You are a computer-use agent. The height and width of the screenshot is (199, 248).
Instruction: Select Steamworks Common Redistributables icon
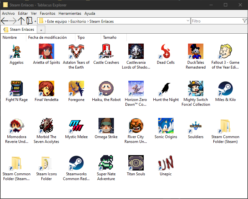pos(76,163)
